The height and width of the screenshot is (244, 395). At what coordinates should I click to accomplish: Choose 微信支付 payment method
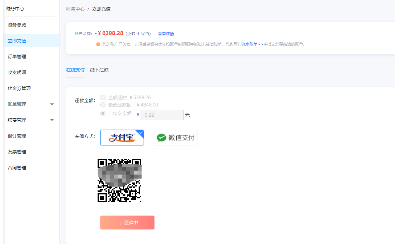point(176,138)
